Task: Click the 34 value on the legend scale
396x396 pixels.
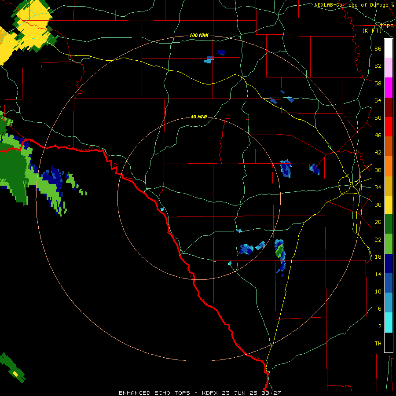Action: click(378, 187)
